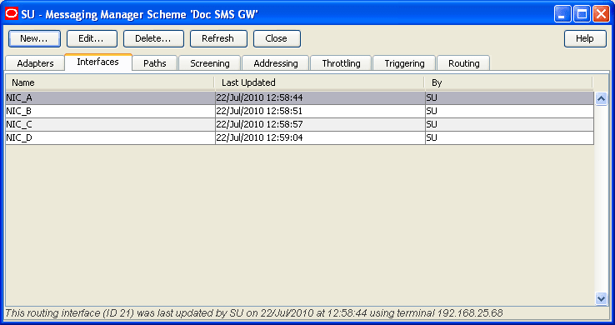Screen dimensions: 615x325
Task: Click the By column header
Action: (x=508, y=82)
